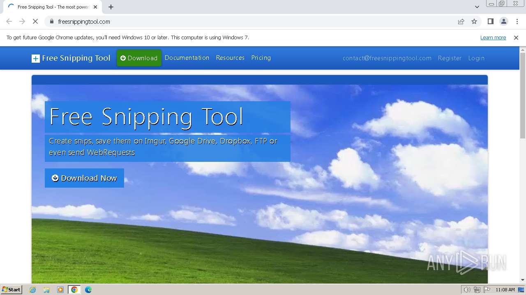Launch Internet Explorer from taskbar
The height and width of the screenshot is (295, 526).
[33, 290]
